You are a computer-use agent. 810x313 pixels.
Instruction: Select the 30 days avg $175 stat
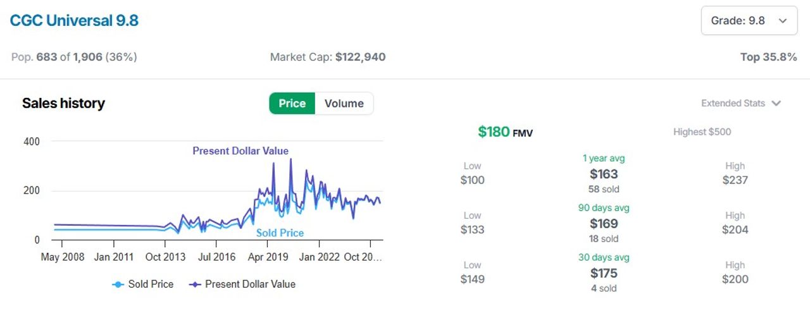point(604,273)
